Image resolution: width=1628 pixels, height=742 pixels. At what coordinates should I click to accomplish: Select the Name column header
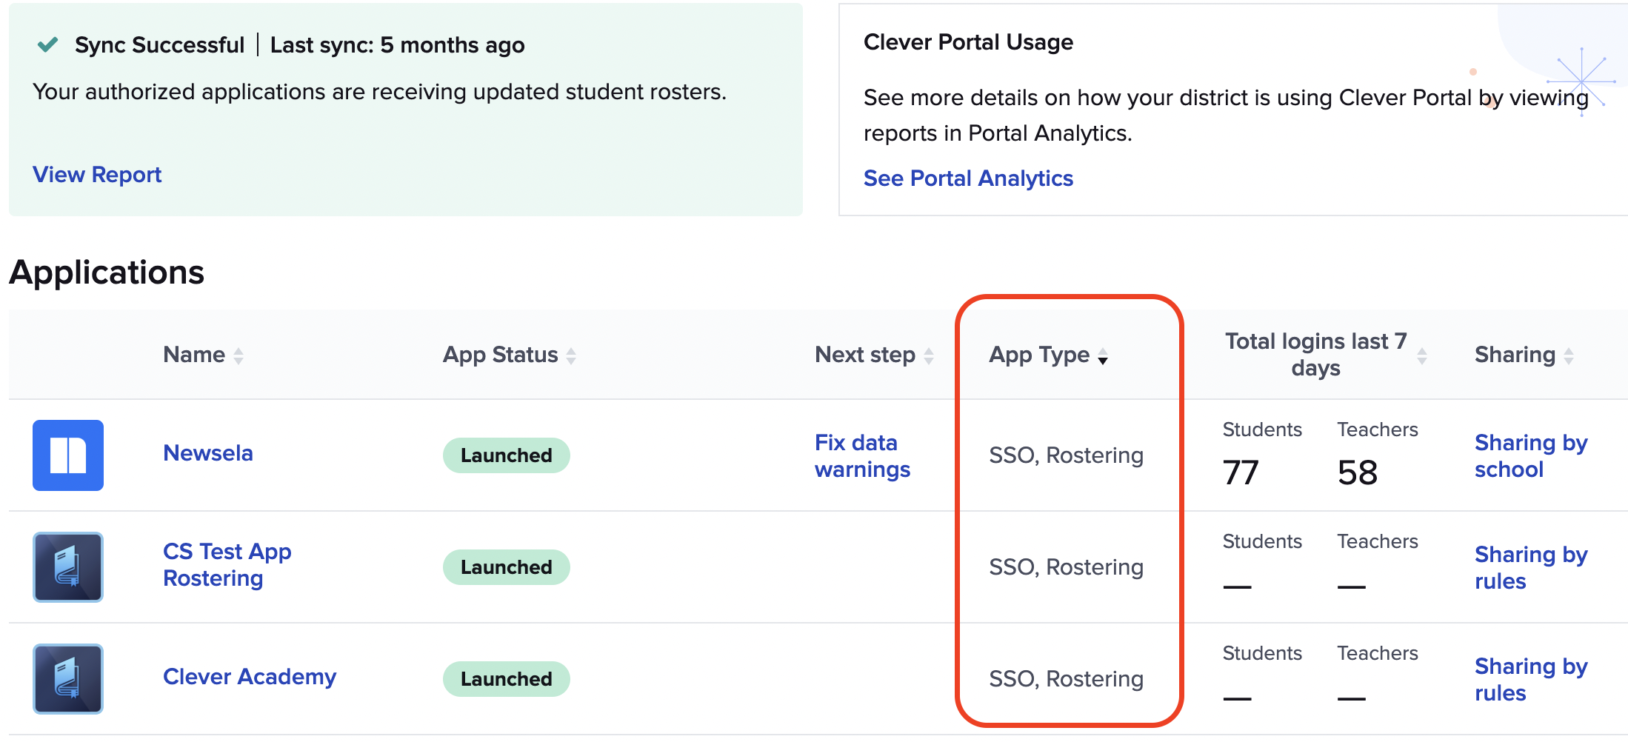194,355
